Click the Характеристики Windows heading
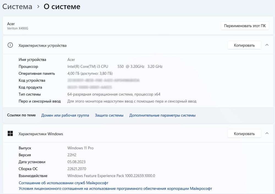The width and height of the screenshot is (275, 194). (41, 134)
